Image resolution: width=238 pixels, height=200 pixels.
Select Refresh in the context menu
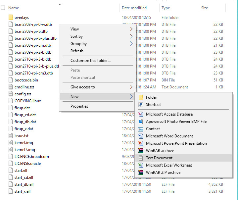(x=77, y=51)
